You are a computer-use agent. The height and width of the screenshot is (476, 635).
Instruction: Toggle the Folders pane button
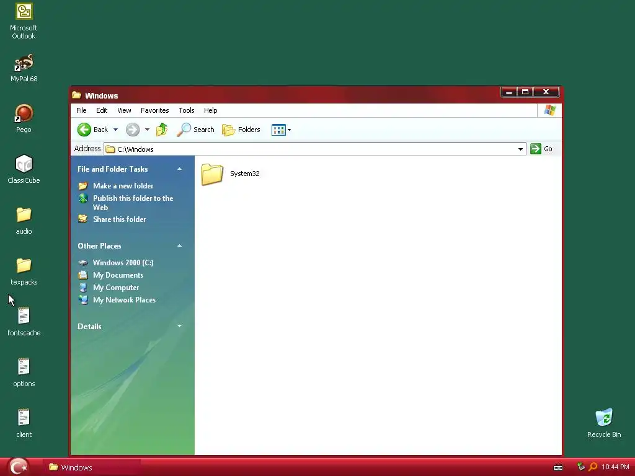[x=241, y=130]
